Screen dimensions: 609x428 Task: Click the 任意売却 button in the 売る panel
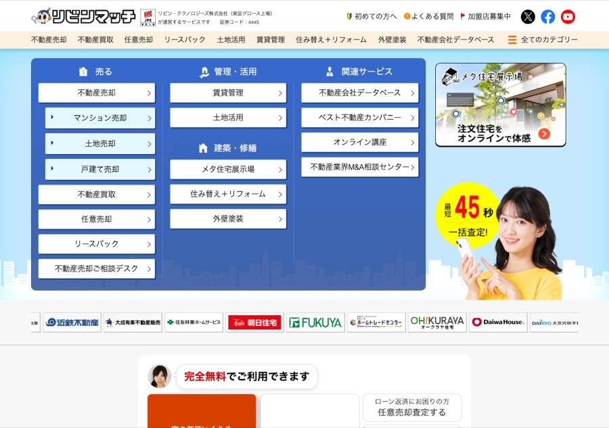pyautogui.click(x=97, y=219)
